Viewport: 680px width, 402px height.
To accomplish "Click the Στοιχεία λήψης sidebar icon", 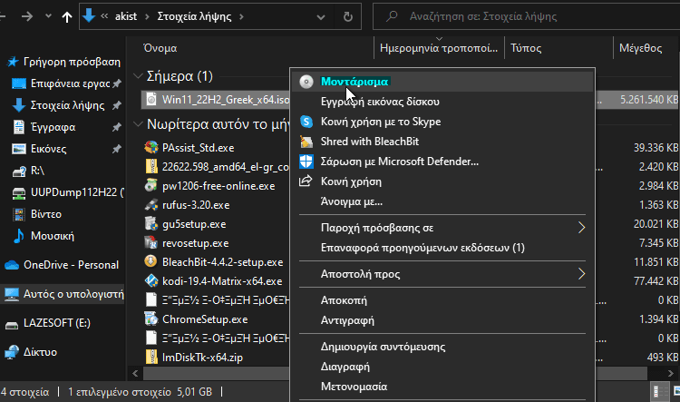I will [19, 105].
